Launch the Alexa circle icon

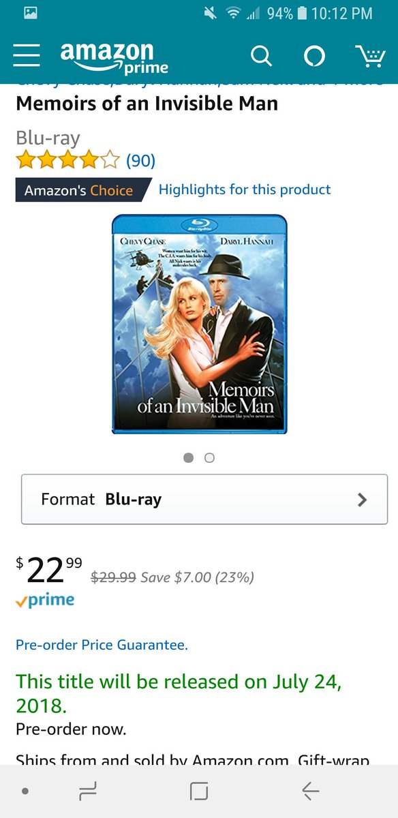(313, 57)
